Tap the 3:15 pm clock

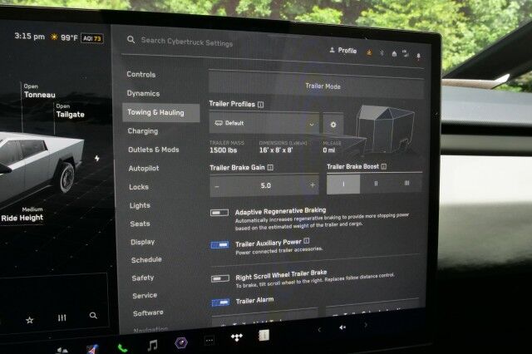(x=30, y=36)
